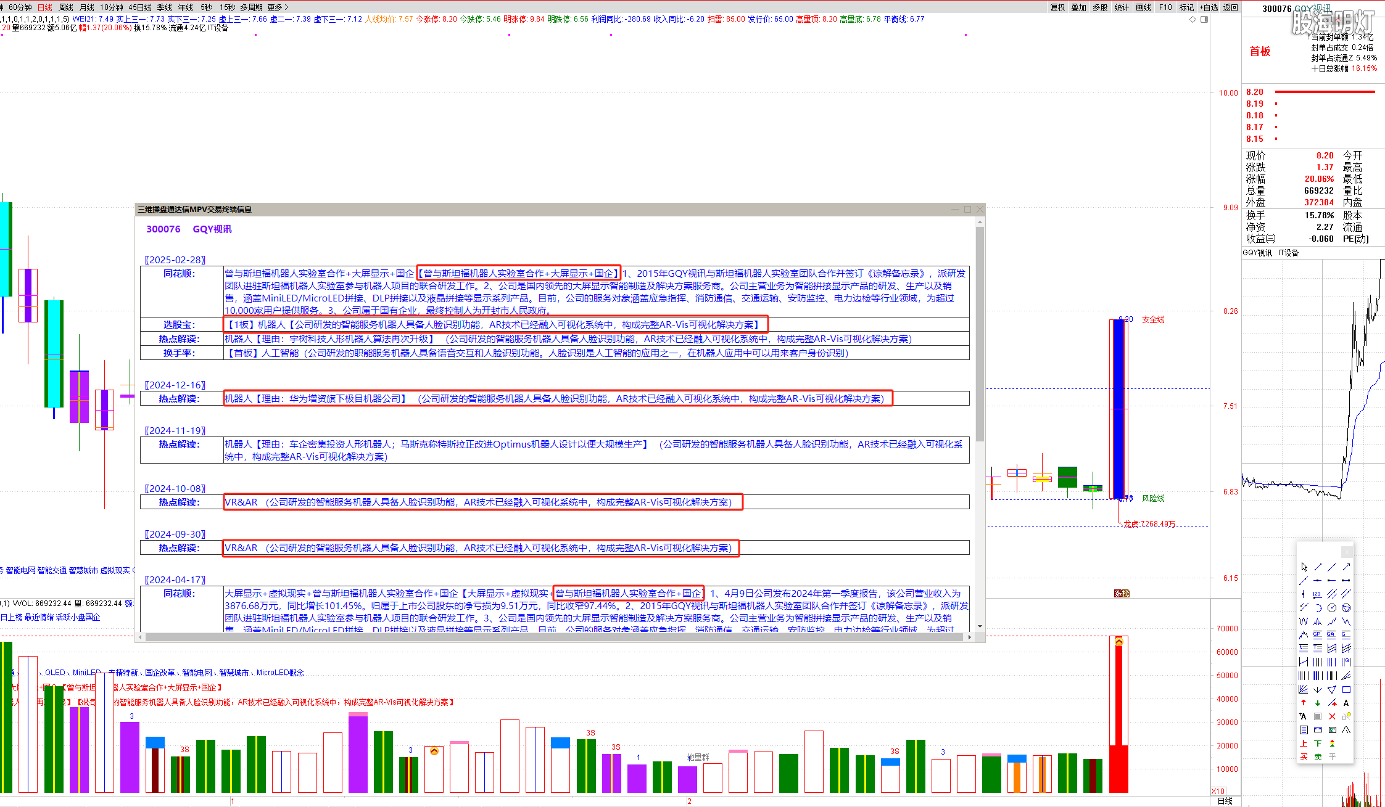The width and height of the screenshot is (1385, 807).
Task: Click the green 卖 sell marker
Action: click(x=1318, y=756)
